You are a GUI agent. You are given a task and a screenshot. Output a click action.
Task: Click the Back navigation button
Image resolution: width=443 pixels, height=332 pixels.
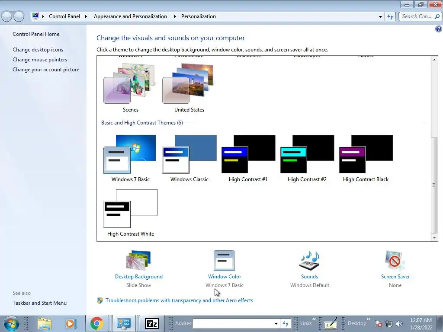(x=7, y=16)
